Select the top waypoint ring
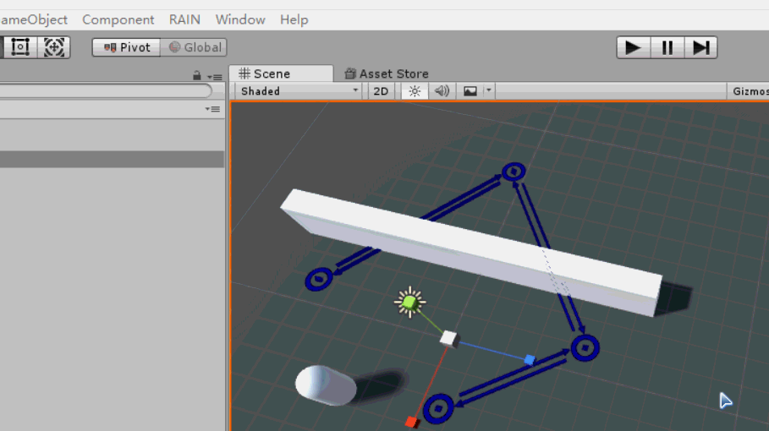Screen dimensions: 769x431 pos(514,172)
